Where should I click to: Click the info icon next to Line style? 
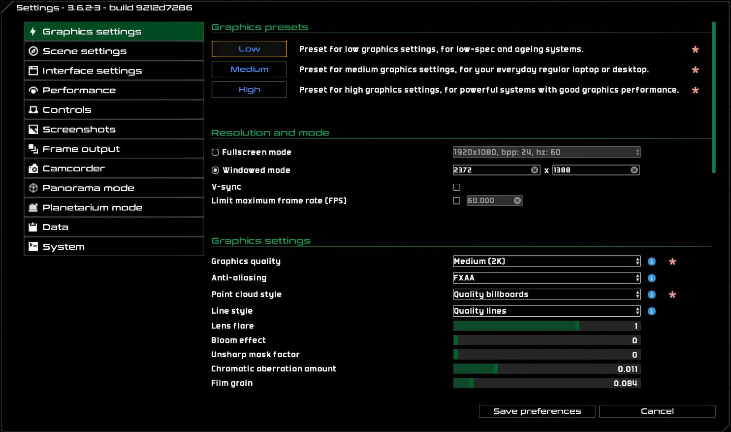click(651, 311)
